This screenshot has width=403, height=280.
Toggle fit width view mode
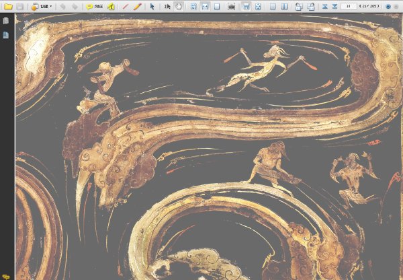(205, 7)
